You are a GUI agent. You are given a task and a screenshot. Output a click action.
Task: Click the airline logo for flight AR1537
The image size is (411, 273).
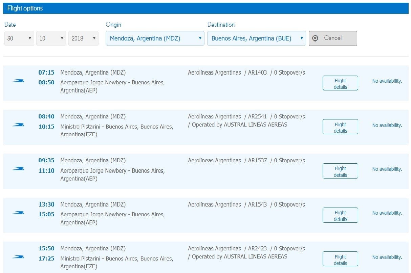click(18, 169)
